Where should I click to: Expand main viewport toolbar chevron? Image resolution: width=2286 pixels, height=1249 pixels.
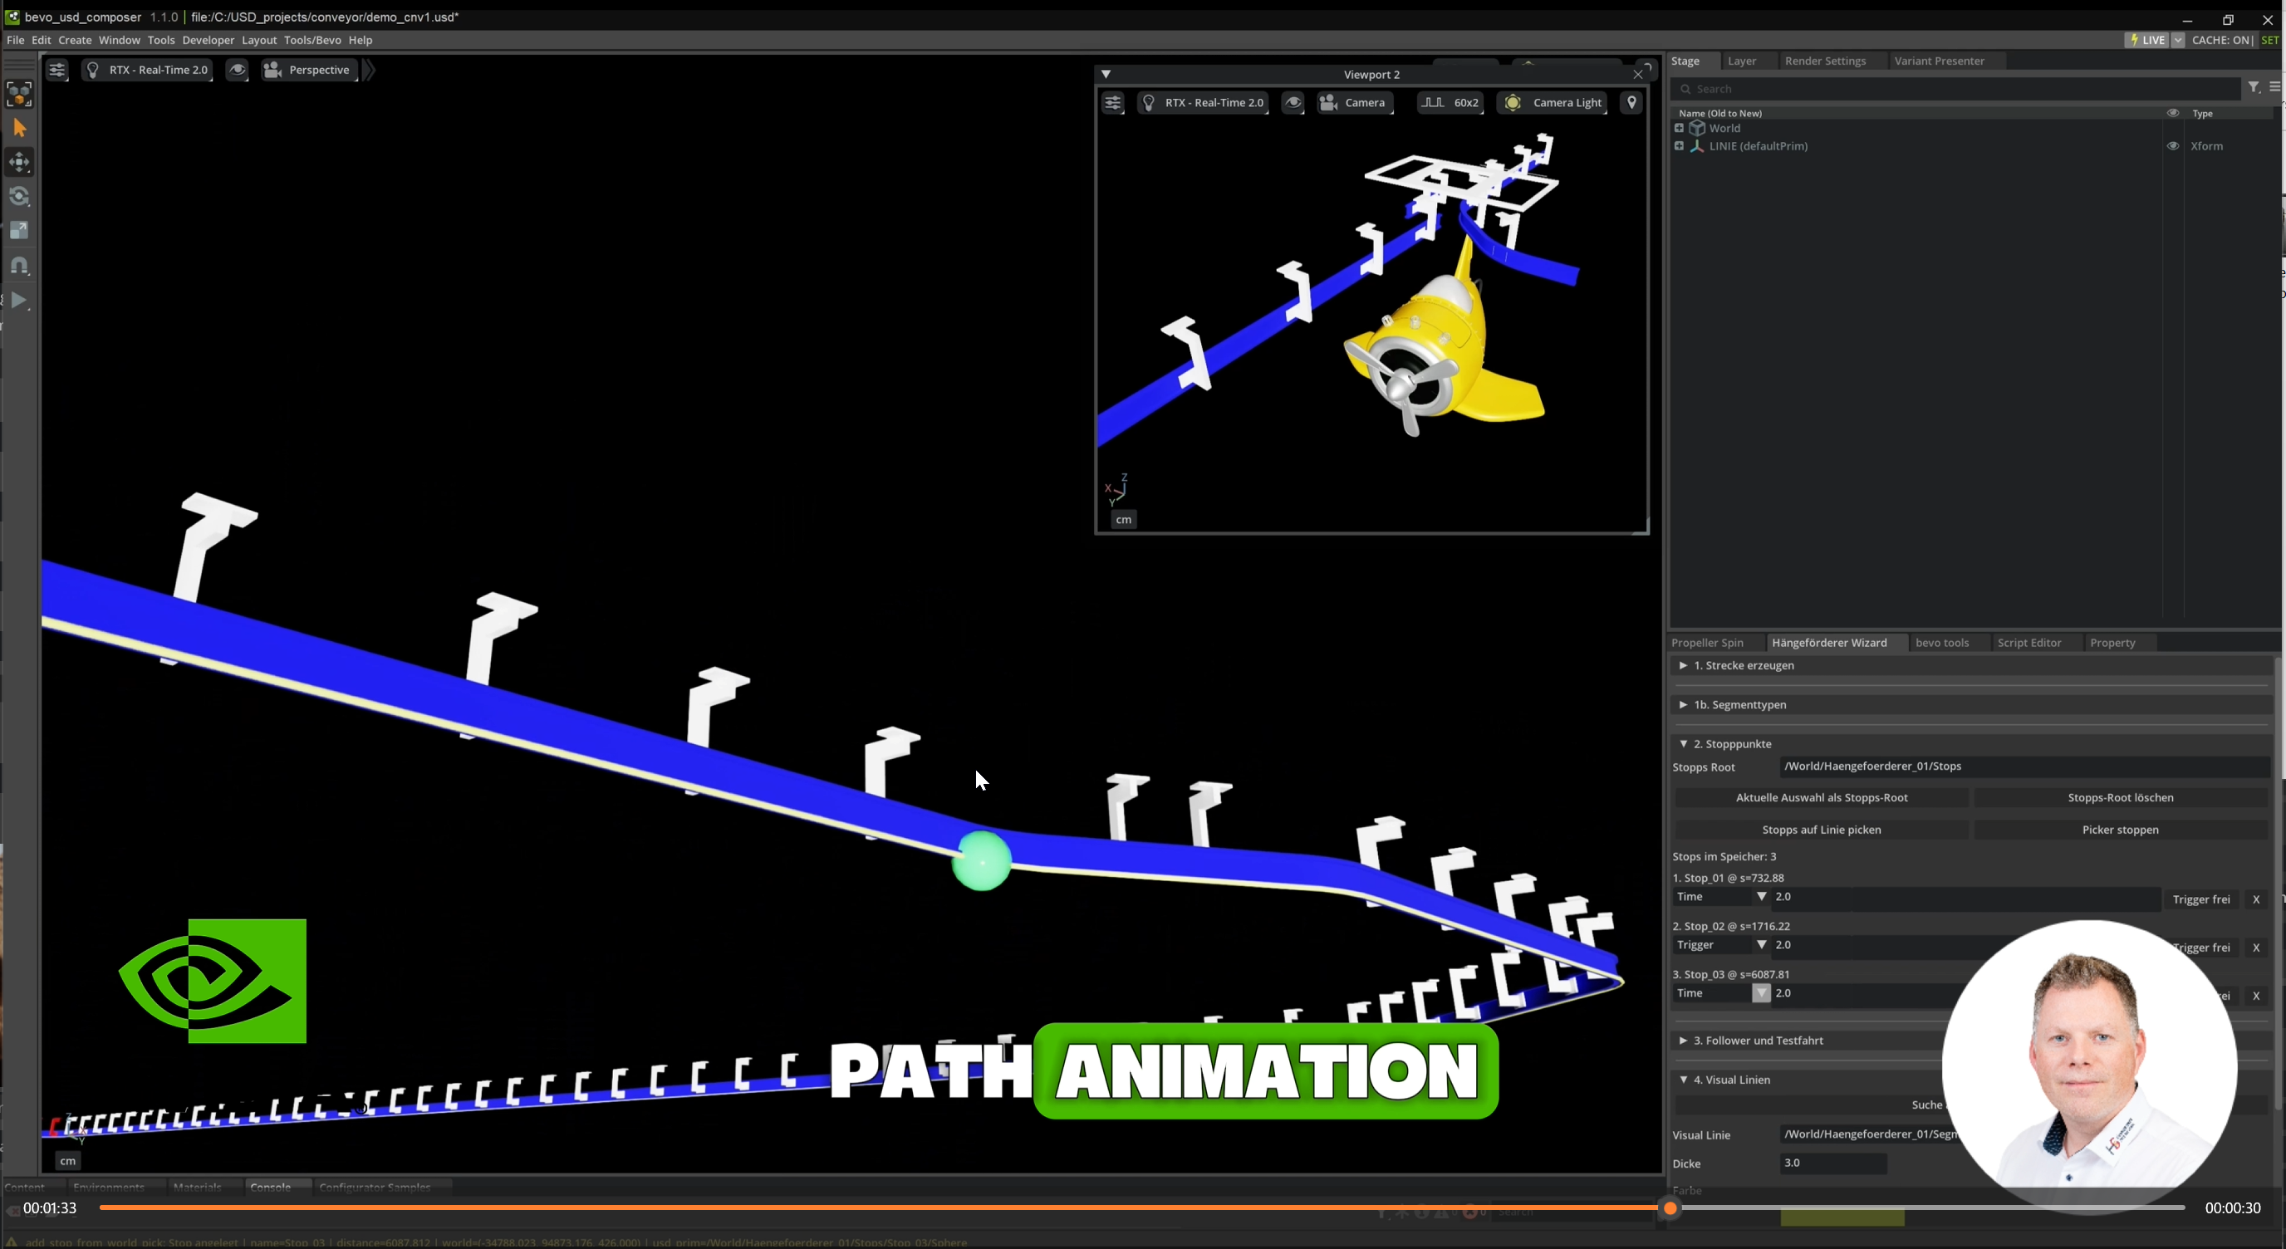[x=369, y=70]
